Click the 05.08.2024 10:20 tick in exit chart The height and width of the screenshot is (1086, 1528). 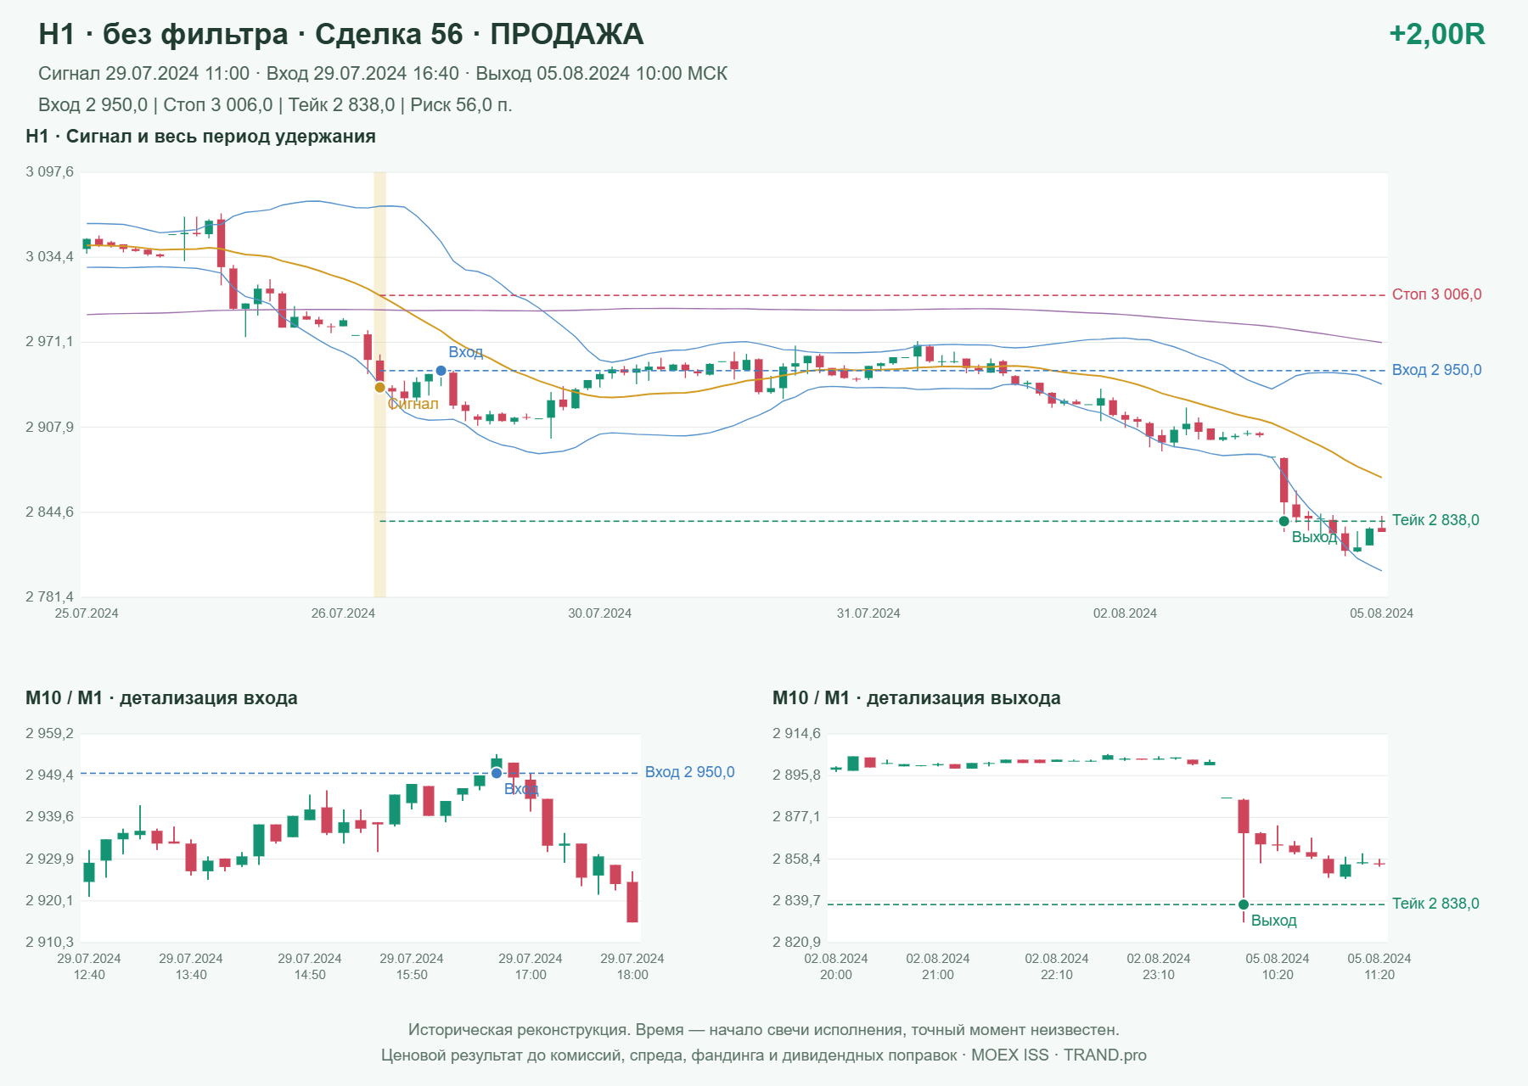tap(1278, 966)
